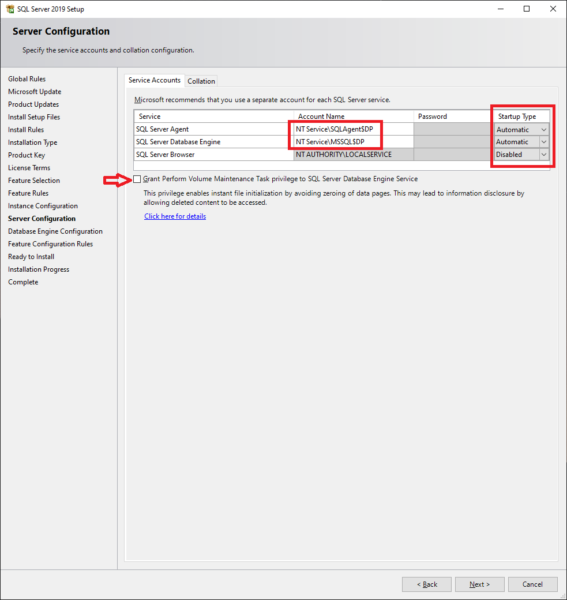Enable Grant Perform Volume Maintenance Task privilege
This screenshot has height=600, width=567.
pyautogui.click(x=137, y=179)
